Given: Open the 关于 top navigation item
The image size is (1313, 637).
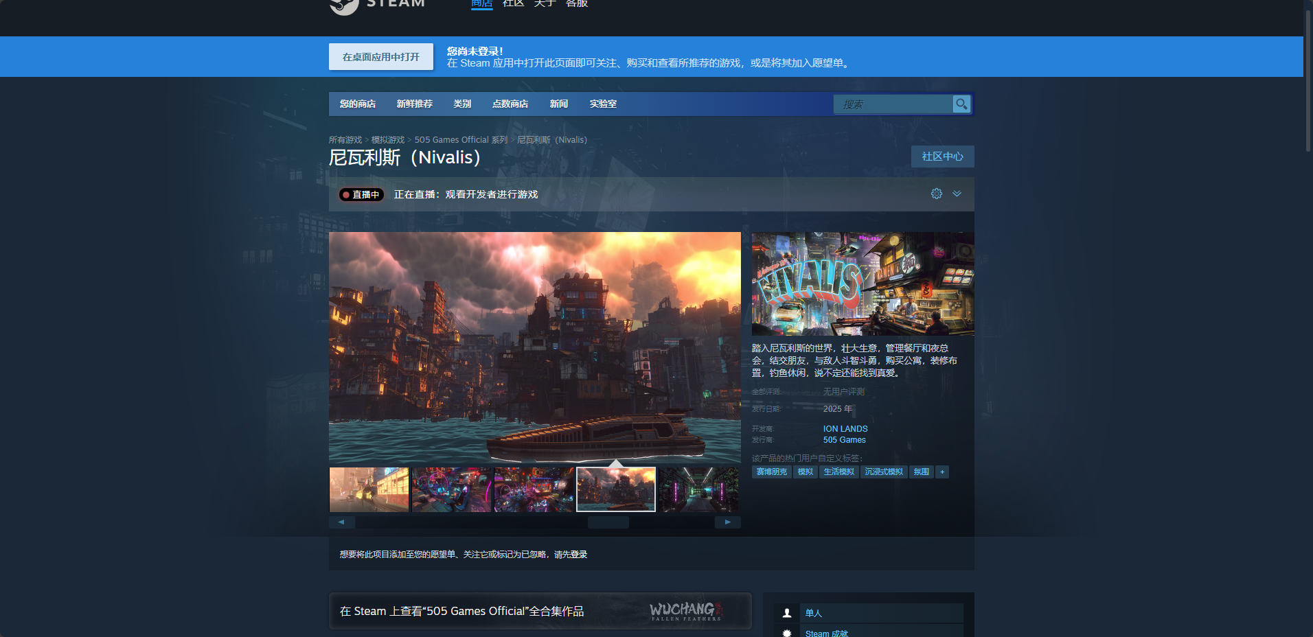Looking at the screenshot, I should pos(545,3).
